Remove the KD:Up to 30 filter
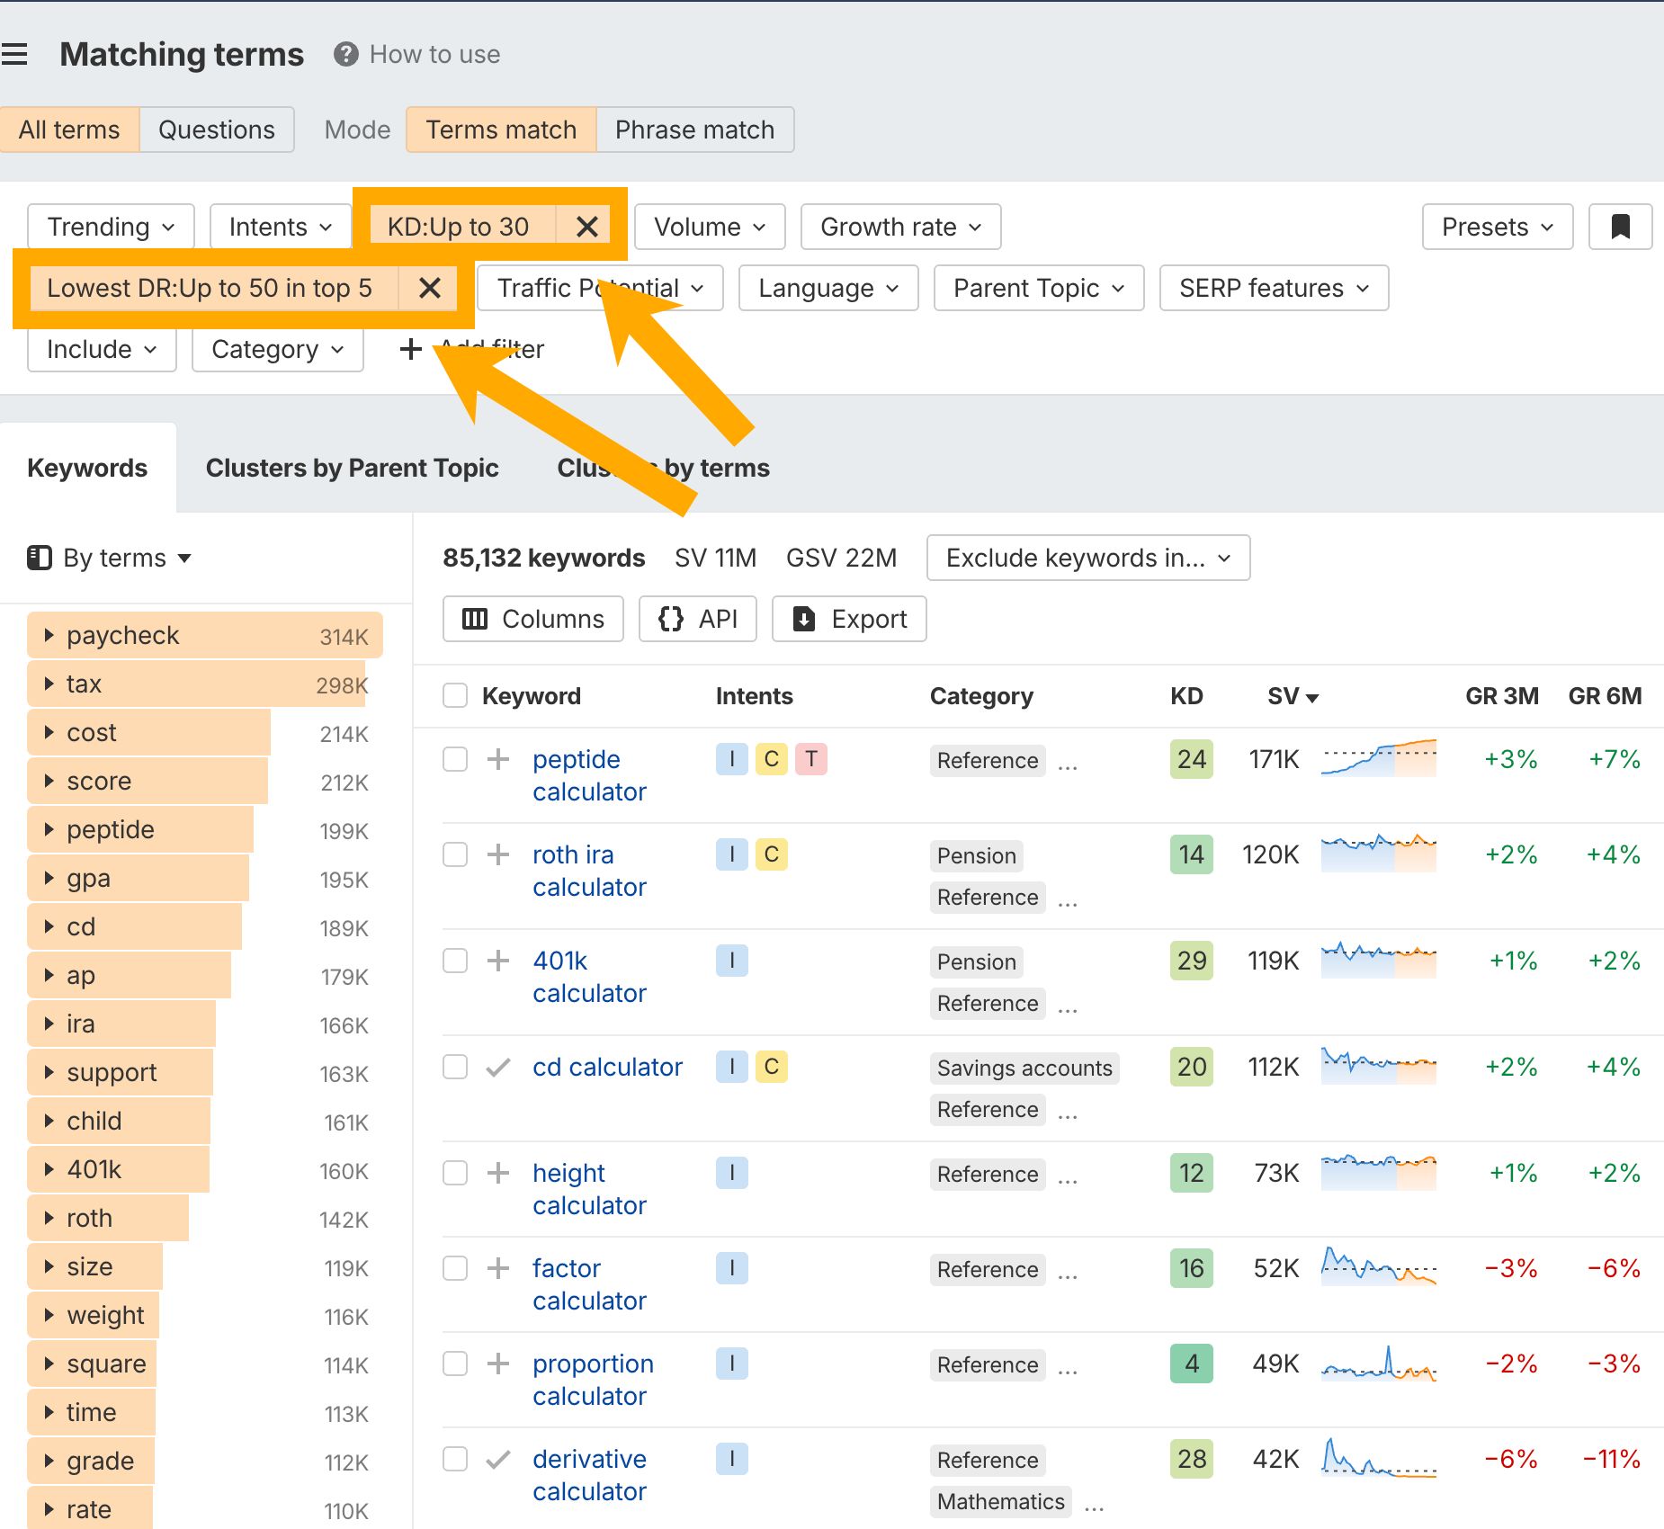This screenshot has height=1529, width=1664. pos(586,227)
